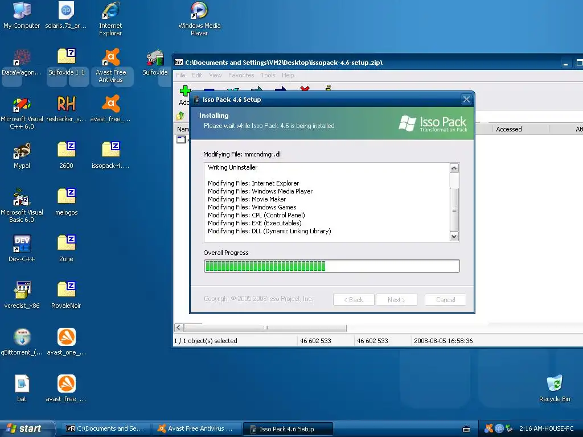This screenshot has height=437, width=583.
Task: Select the RoyaleNoir archive desktop icon
Action: (66, 295)
